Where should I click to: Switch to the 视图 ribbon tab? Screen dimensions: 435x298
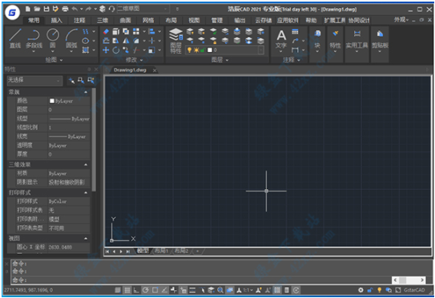click(x=194, y=20)
